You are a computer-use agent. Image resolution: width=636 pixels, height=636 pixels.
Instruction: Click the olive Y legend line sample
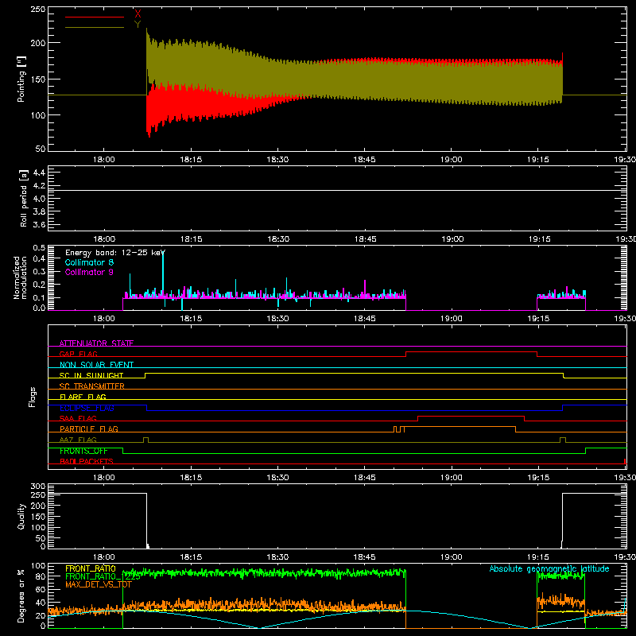94,28
